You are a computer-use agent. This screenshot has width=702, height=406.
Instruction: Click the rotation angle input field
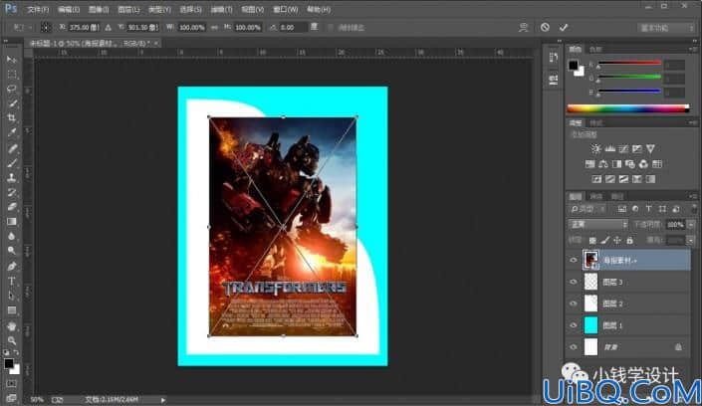click(x=293, y=27)
